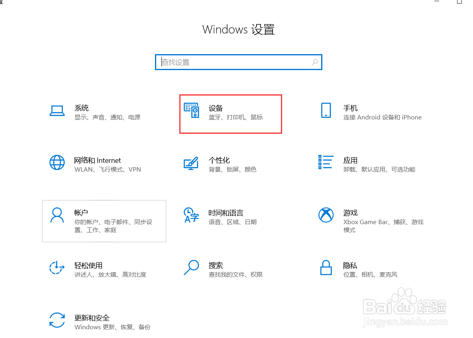Choose 连接 Android 设备和 iPhone description

coord(382,117)
